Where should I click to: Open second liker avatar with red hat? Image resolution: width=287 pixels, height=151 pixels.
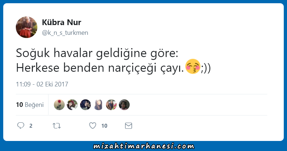point(72,105)
